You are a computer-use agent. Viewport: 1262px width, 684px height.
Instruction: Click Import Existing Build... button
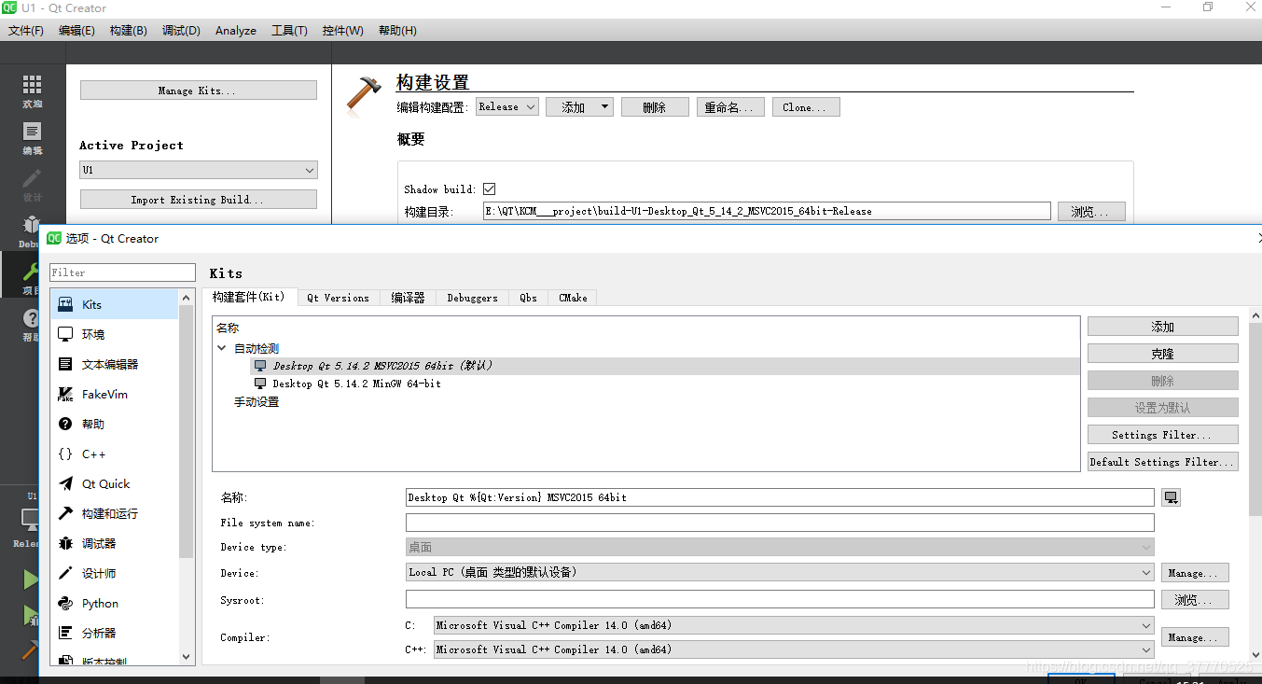tap(198, 200)
